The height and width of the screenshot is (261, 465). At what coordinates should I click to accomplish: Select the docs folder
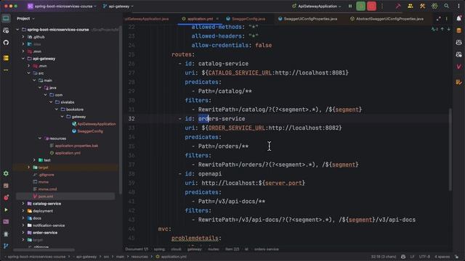[x=37, y=218]
